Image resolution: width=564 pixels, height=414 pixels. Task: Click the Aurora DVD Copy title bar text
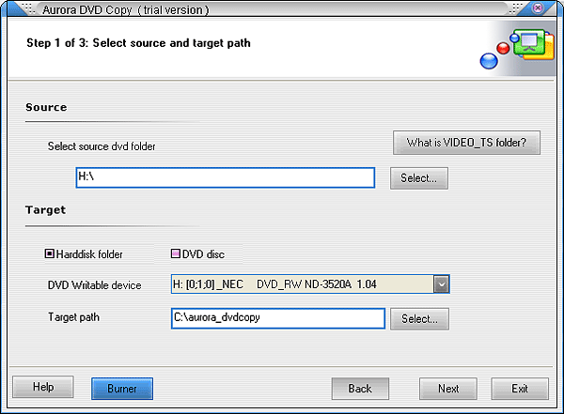pyautogui.click(x=126, y=9)
